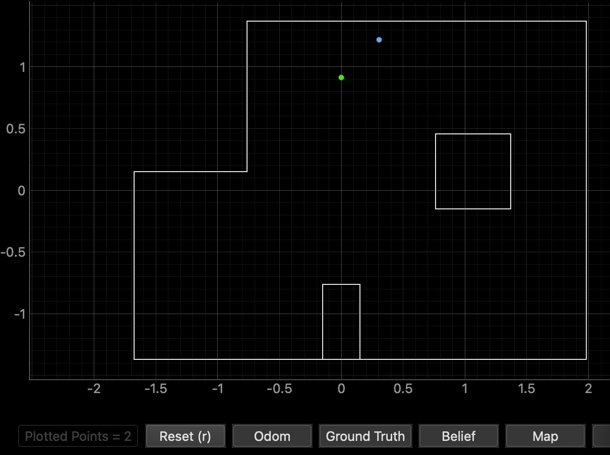Click the Reset (r) button
Screen dimensions: 610x455
(x=185, y=436)
